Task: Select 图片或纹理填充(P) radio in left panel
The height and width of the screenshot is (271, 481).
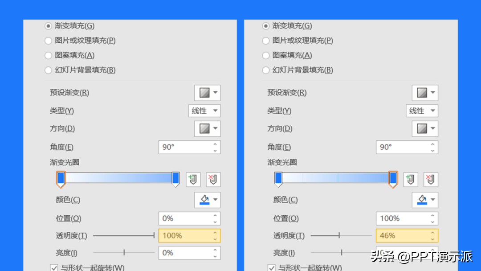Action: click(48, 41)
